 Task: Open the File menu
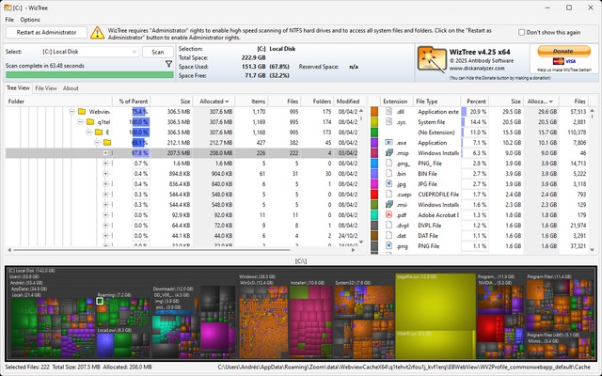(x=9, y=20)
